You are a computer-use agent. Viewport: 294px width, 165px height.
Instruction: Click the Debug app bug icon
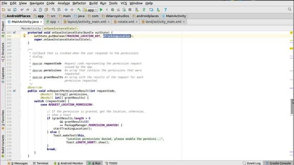pyautogui.click(x=113, y=10)
